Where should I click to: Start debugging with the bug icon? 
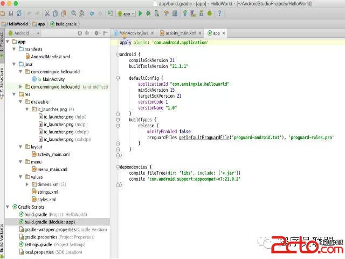click(x=149, y=13)
